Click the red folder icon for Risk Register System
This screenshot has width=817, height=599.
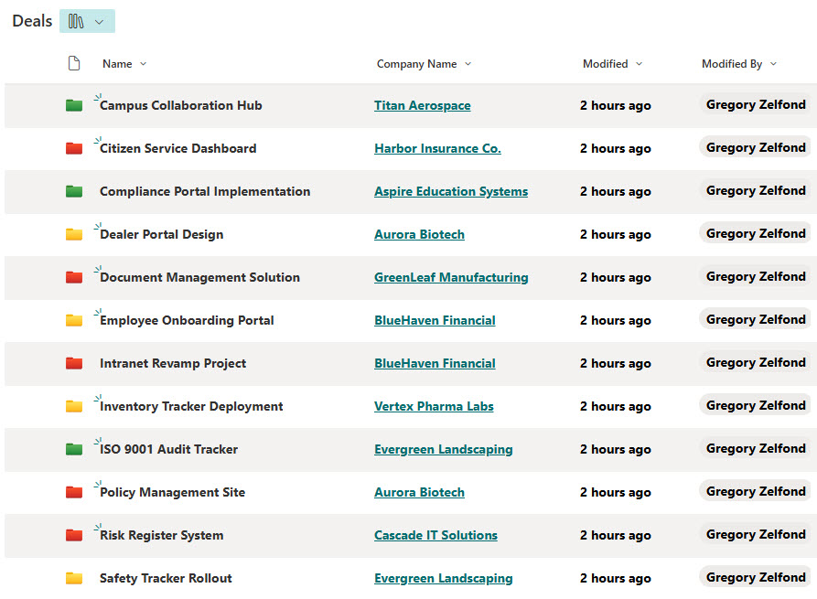click(x=74, y=535)
